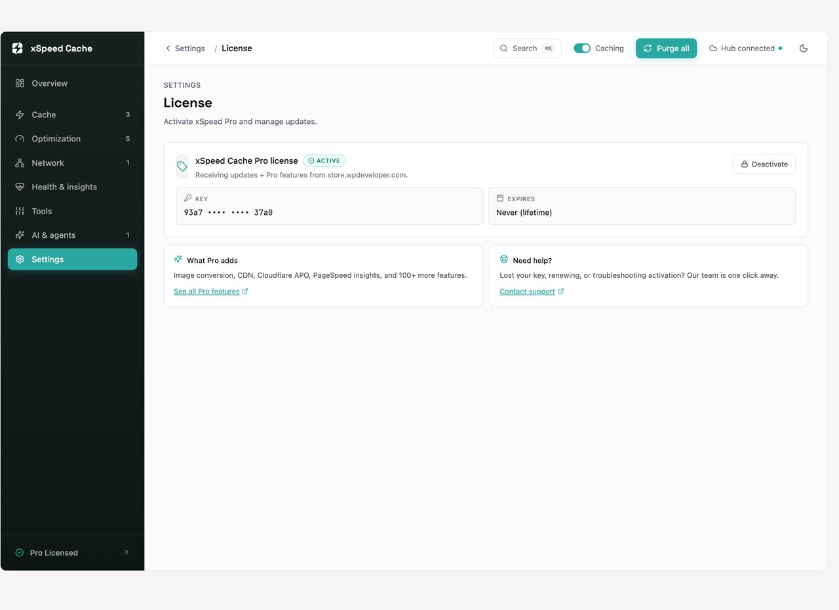This screenshot has height=610, width=839.
Task: Open AI & agents section
Action: click(72, 235)
